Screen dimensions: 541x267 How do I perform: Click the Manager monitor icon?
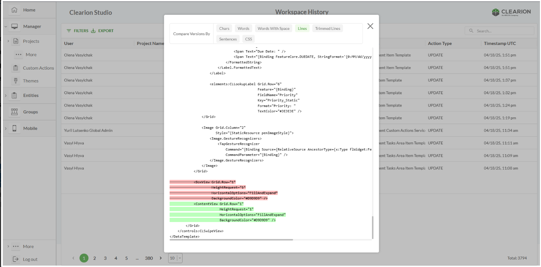point(14,26)
